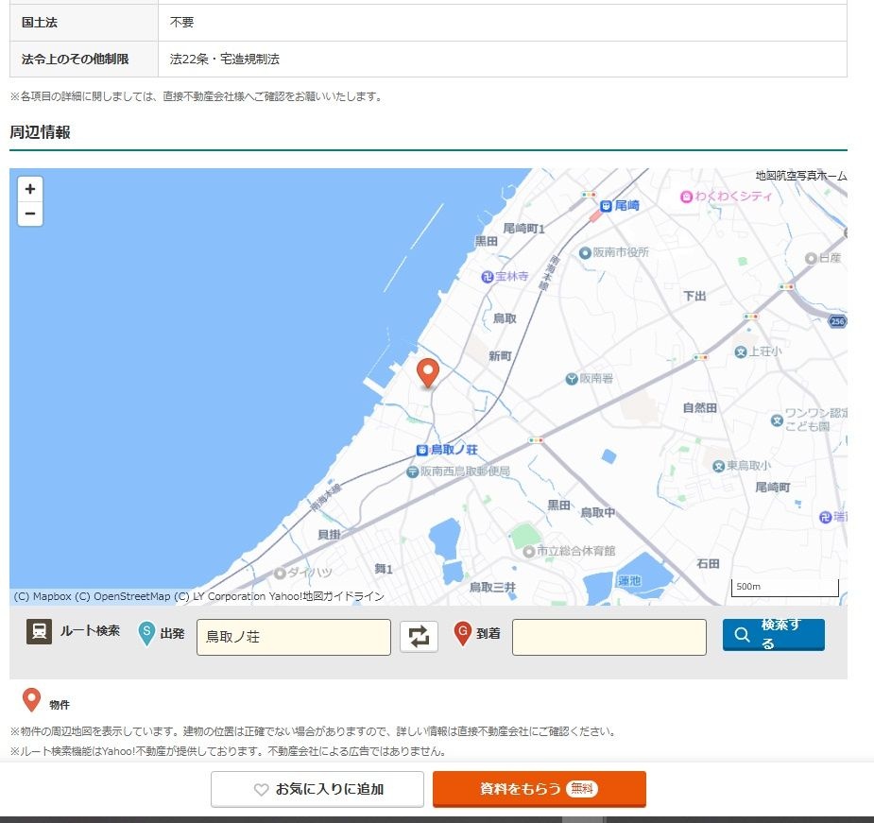This screenshot has height=823, width=874.
Task: Reset map with ホーム option
Action: click(x=831, y=176)
